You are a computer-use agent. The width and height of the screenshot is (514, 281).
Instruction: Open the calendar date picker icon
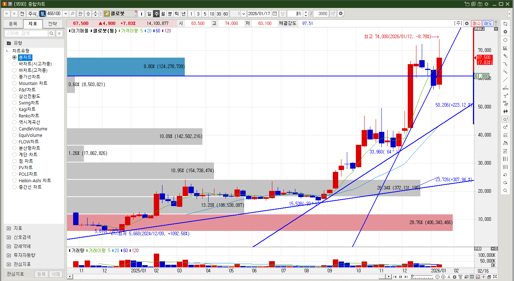coord(275,13)
